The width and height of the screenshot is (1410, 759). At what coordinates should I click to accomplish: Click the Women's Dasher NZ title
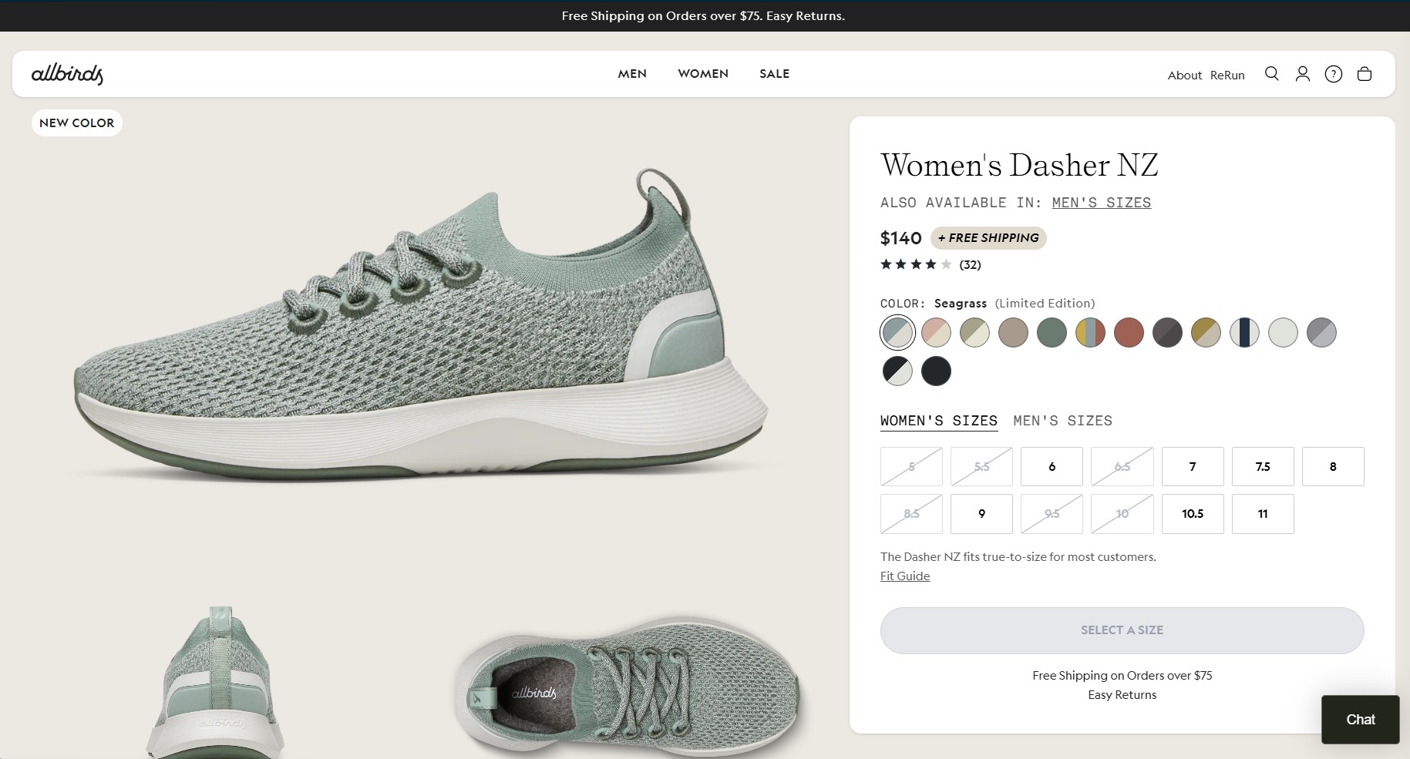point(1019,165)
